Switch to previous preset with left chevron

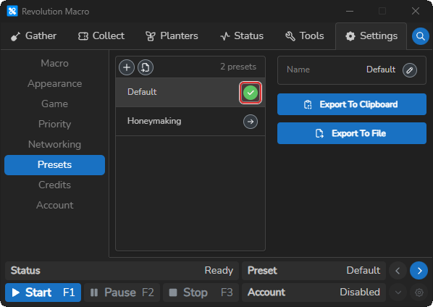pos(398,271)
